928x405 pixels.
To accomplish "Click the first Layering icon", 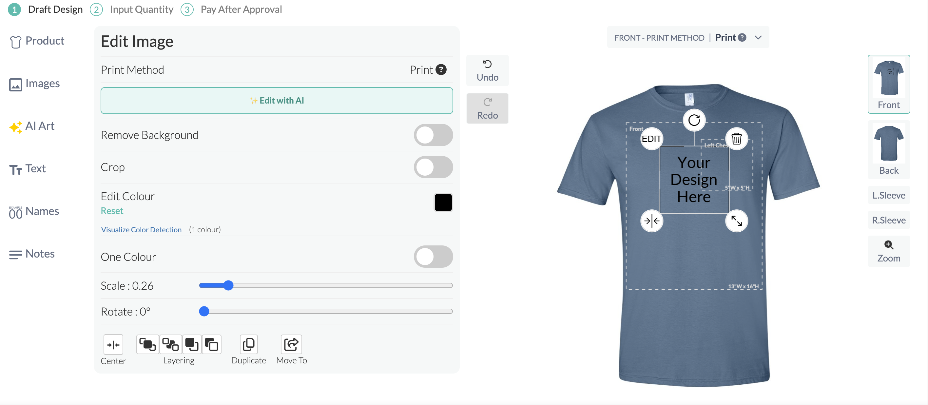I will pyautogui.click(x=147, y=344).
